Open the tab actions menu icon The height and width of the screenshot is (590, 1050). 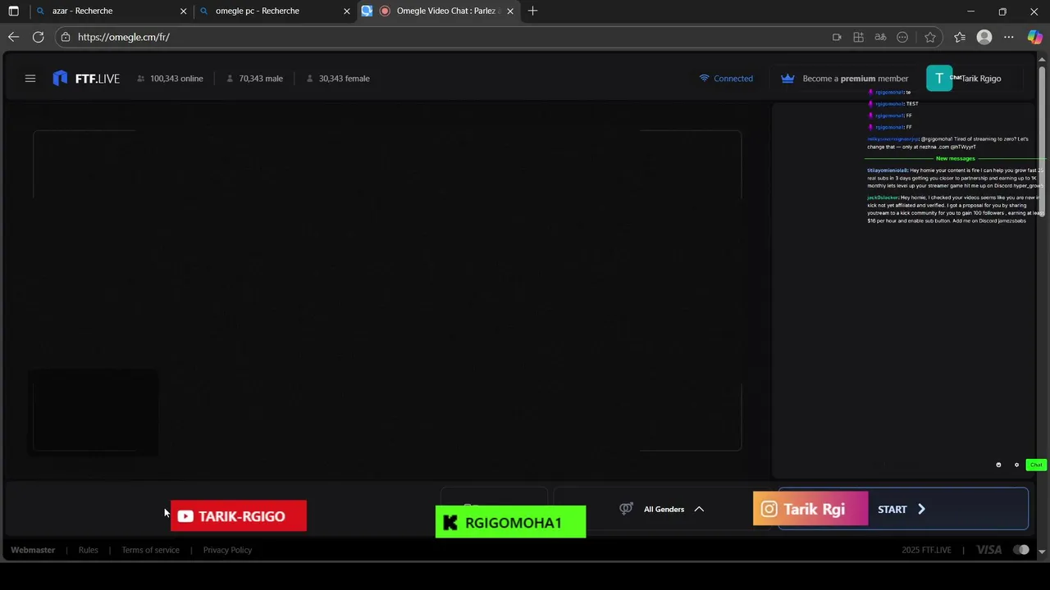(x=13, y=11)
